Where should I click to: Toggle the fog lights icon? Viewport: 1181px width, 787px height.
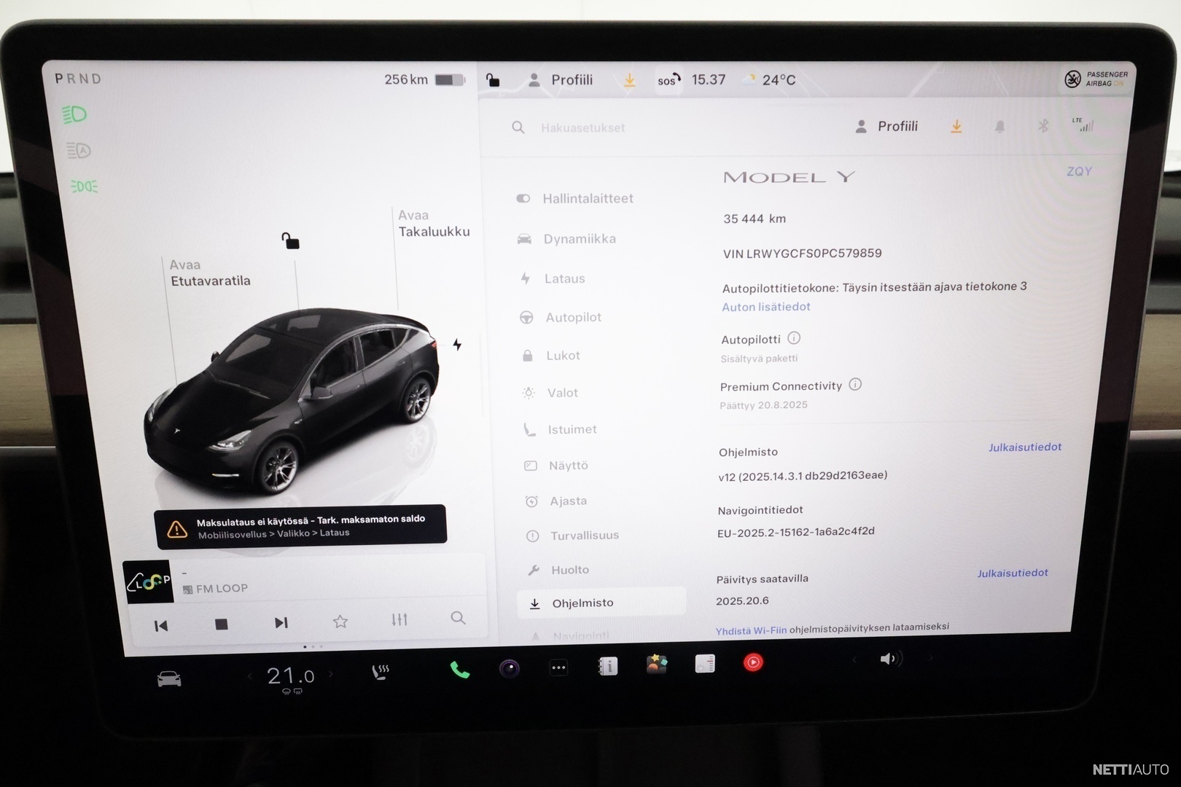(84, 187)
